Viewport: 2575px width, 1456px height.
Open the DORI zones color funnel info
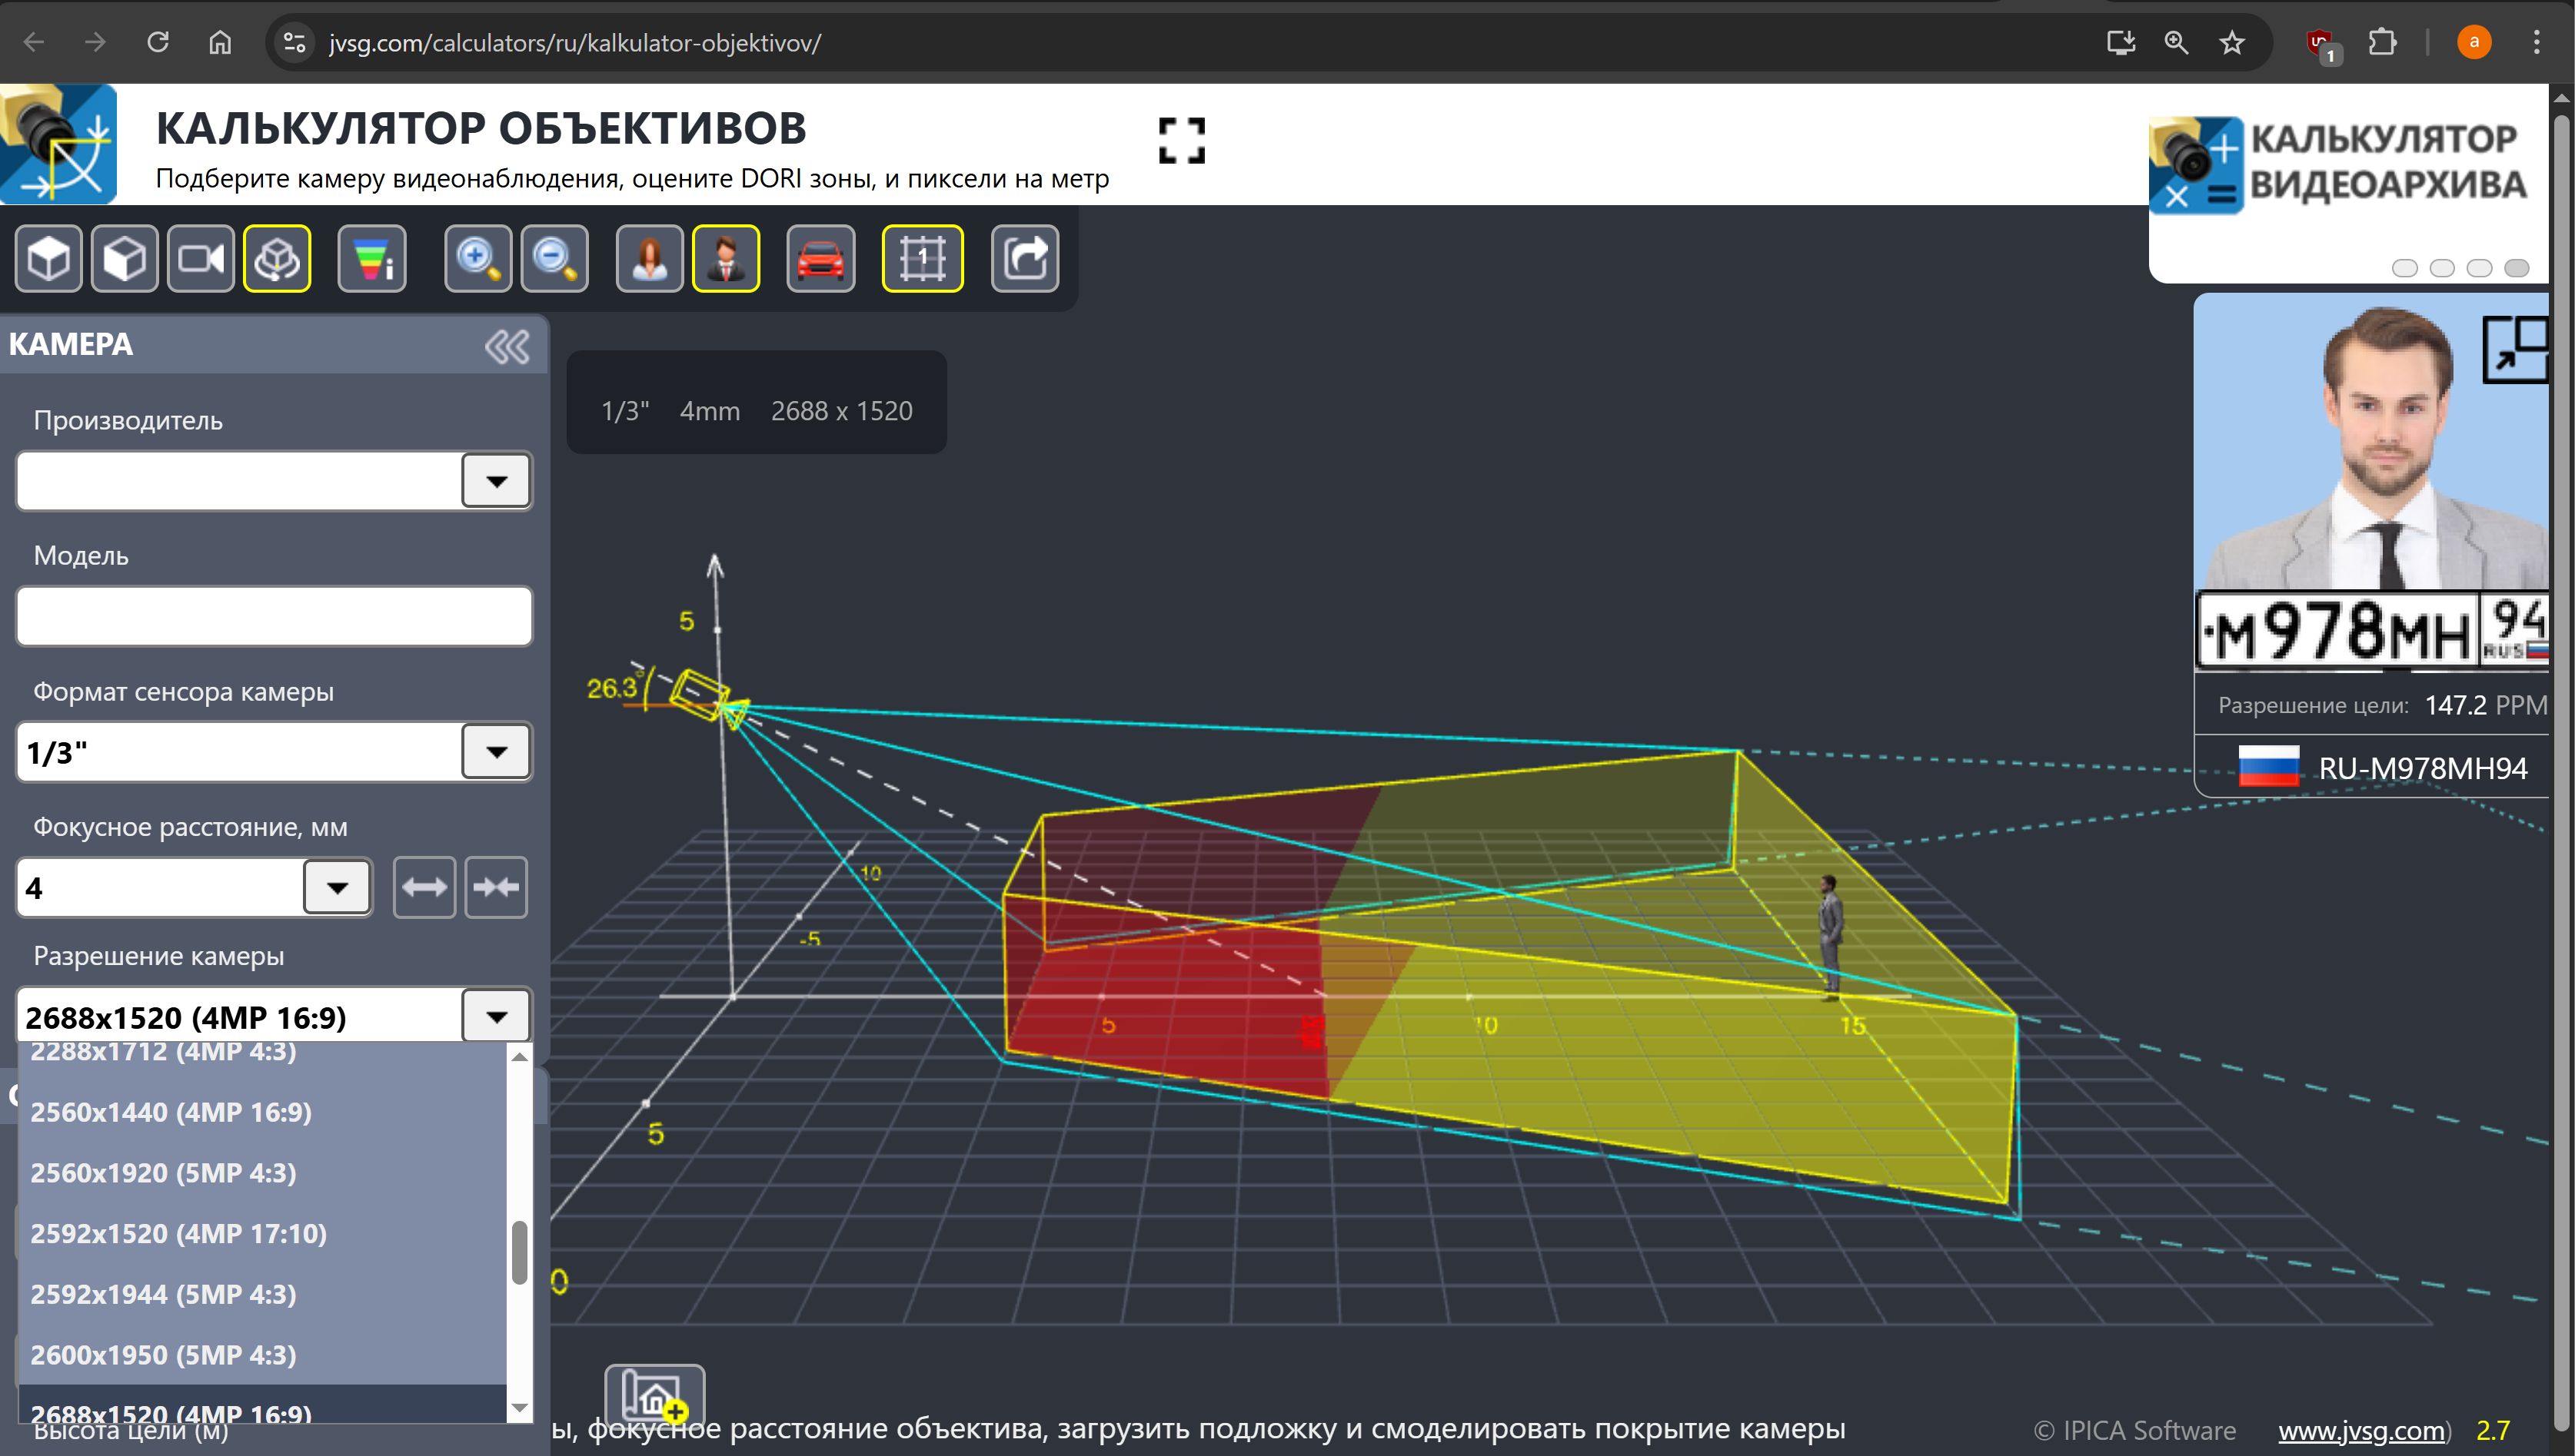(x=372, y=260)
